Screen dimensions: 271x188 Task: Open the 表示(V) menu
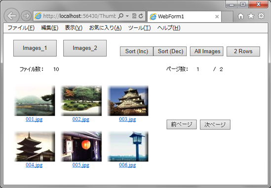click(74, 28)
